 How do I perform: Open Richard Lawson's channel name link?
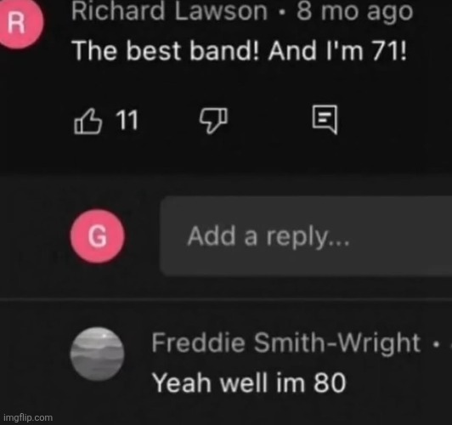coord(170,12)
